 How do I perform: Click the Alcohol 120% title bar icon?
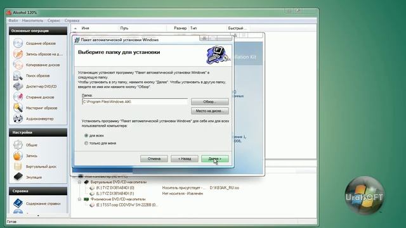coord(9,13)
